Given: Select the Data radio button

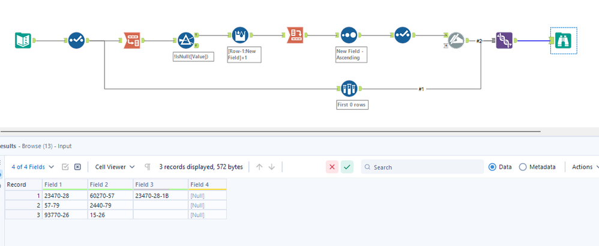Looking at the screenshot, I should [492, 167].
